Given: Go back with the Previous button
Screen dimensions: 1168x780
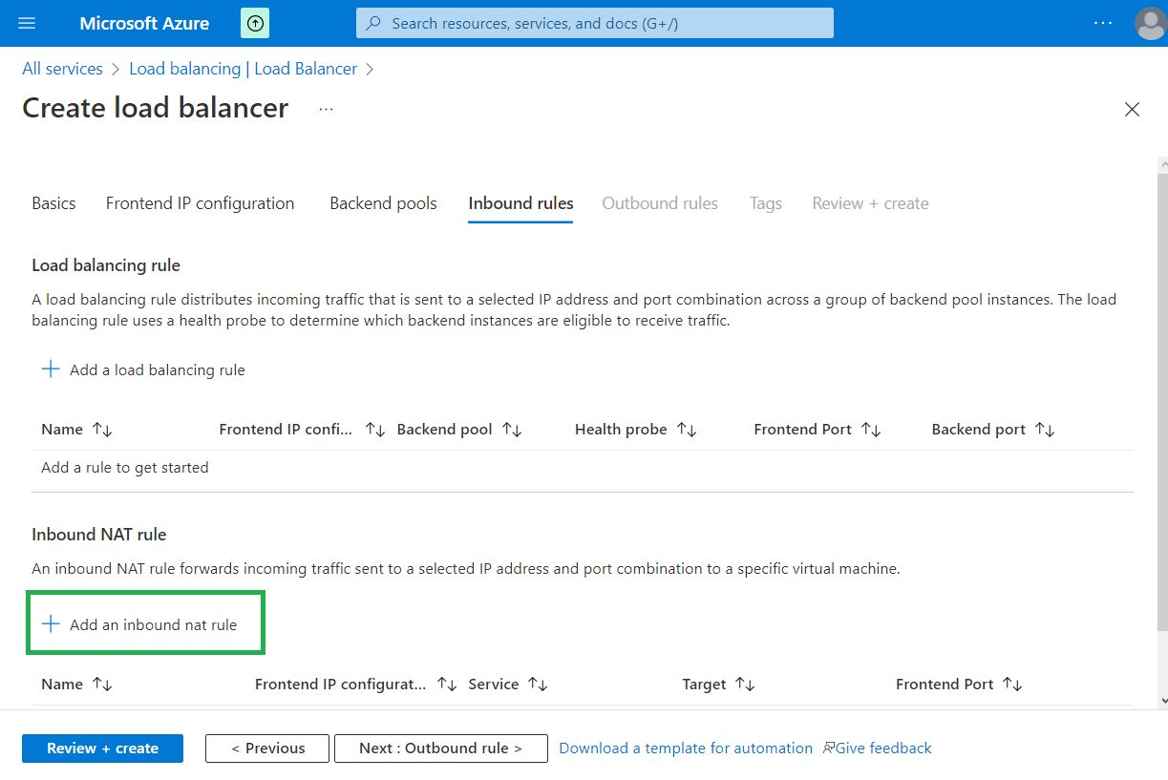Looking at the screenshot, I should [267, 748].
